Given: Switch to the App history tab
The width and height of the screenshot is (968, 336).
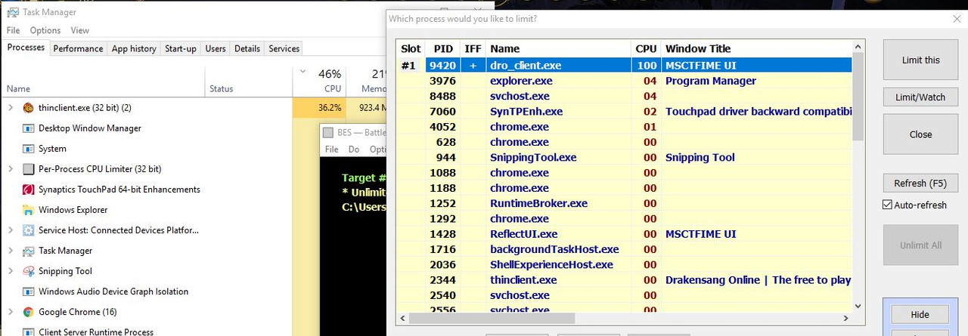Looking at the screenshot, I should pyautogui.click(x=134, y=48).
